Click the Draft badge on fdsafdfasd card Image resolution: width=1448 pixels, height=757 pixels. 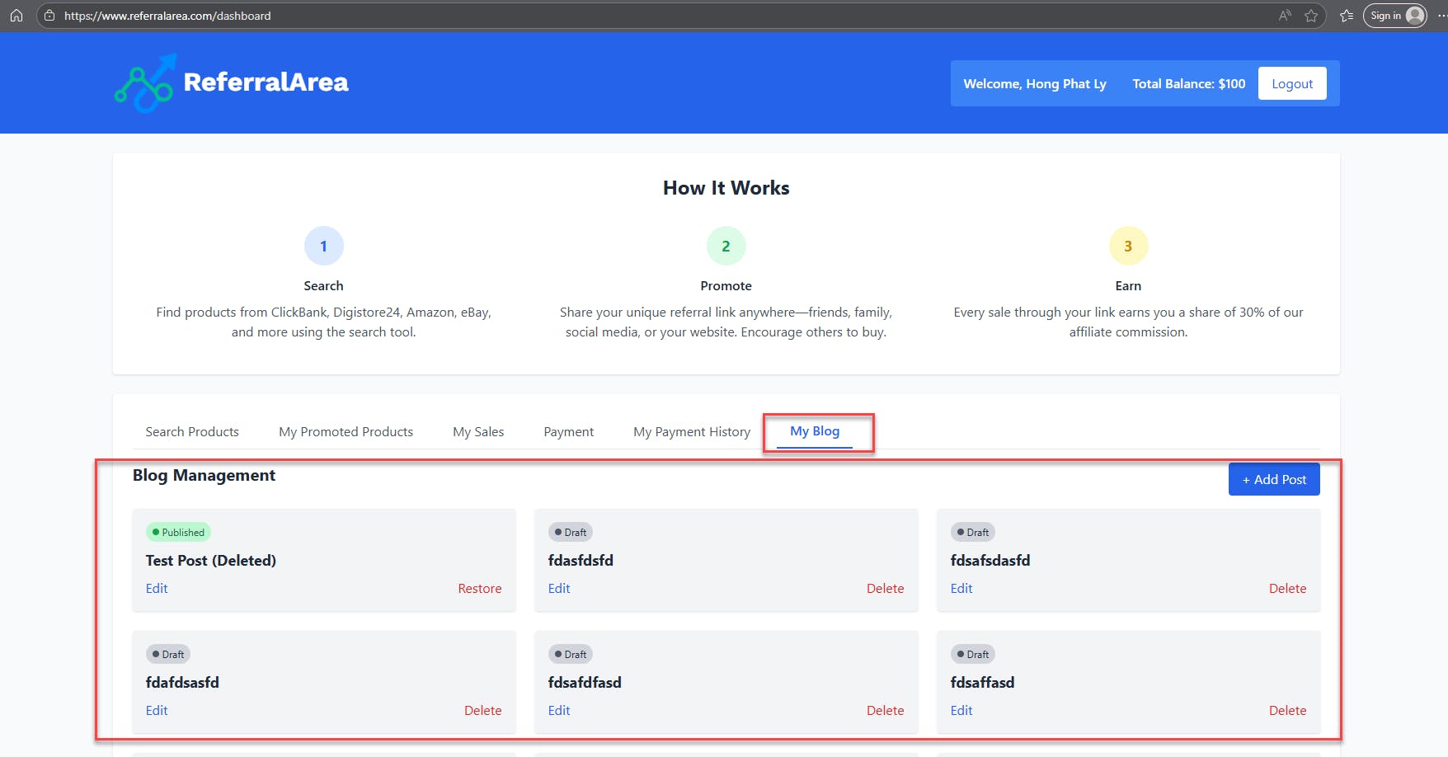pyautogui.click(x=571, y=654)
